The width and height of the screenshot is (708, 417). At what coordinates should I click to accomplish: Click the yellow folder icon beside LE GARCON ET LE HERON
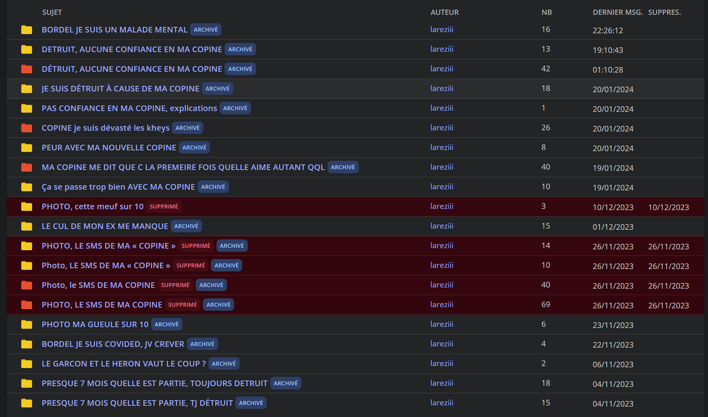(x=26, y=364)
